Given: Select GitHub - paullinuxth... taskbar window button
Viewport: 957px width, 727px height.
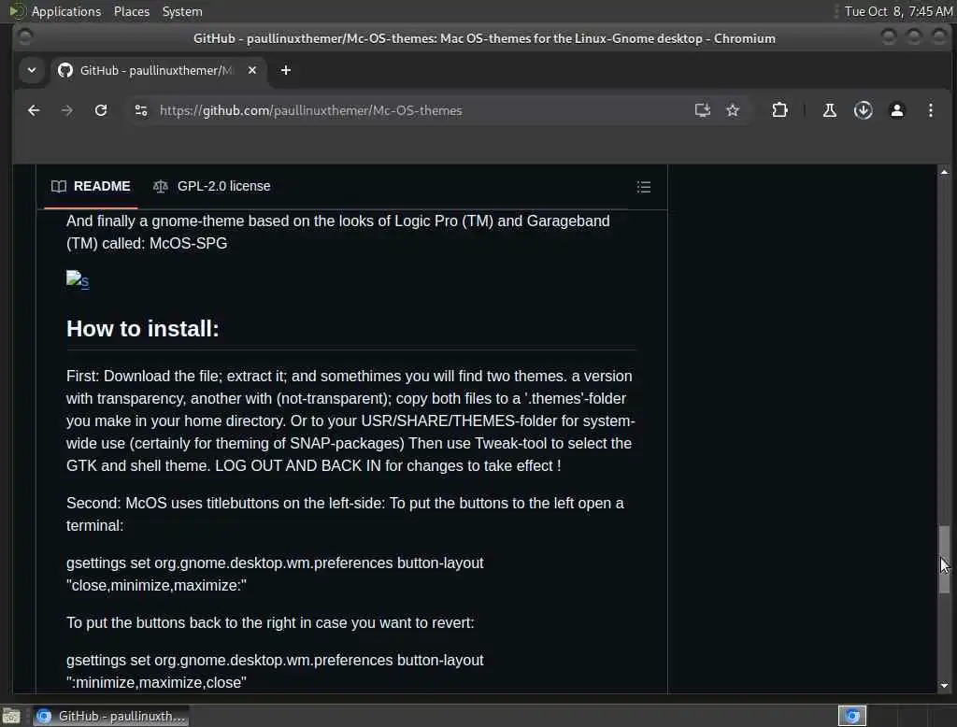Looking at the screenshot, I should 111,716.
